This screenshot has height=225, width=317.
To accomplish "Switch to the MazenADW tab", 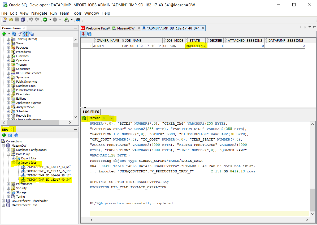I will tap(125, 28).
